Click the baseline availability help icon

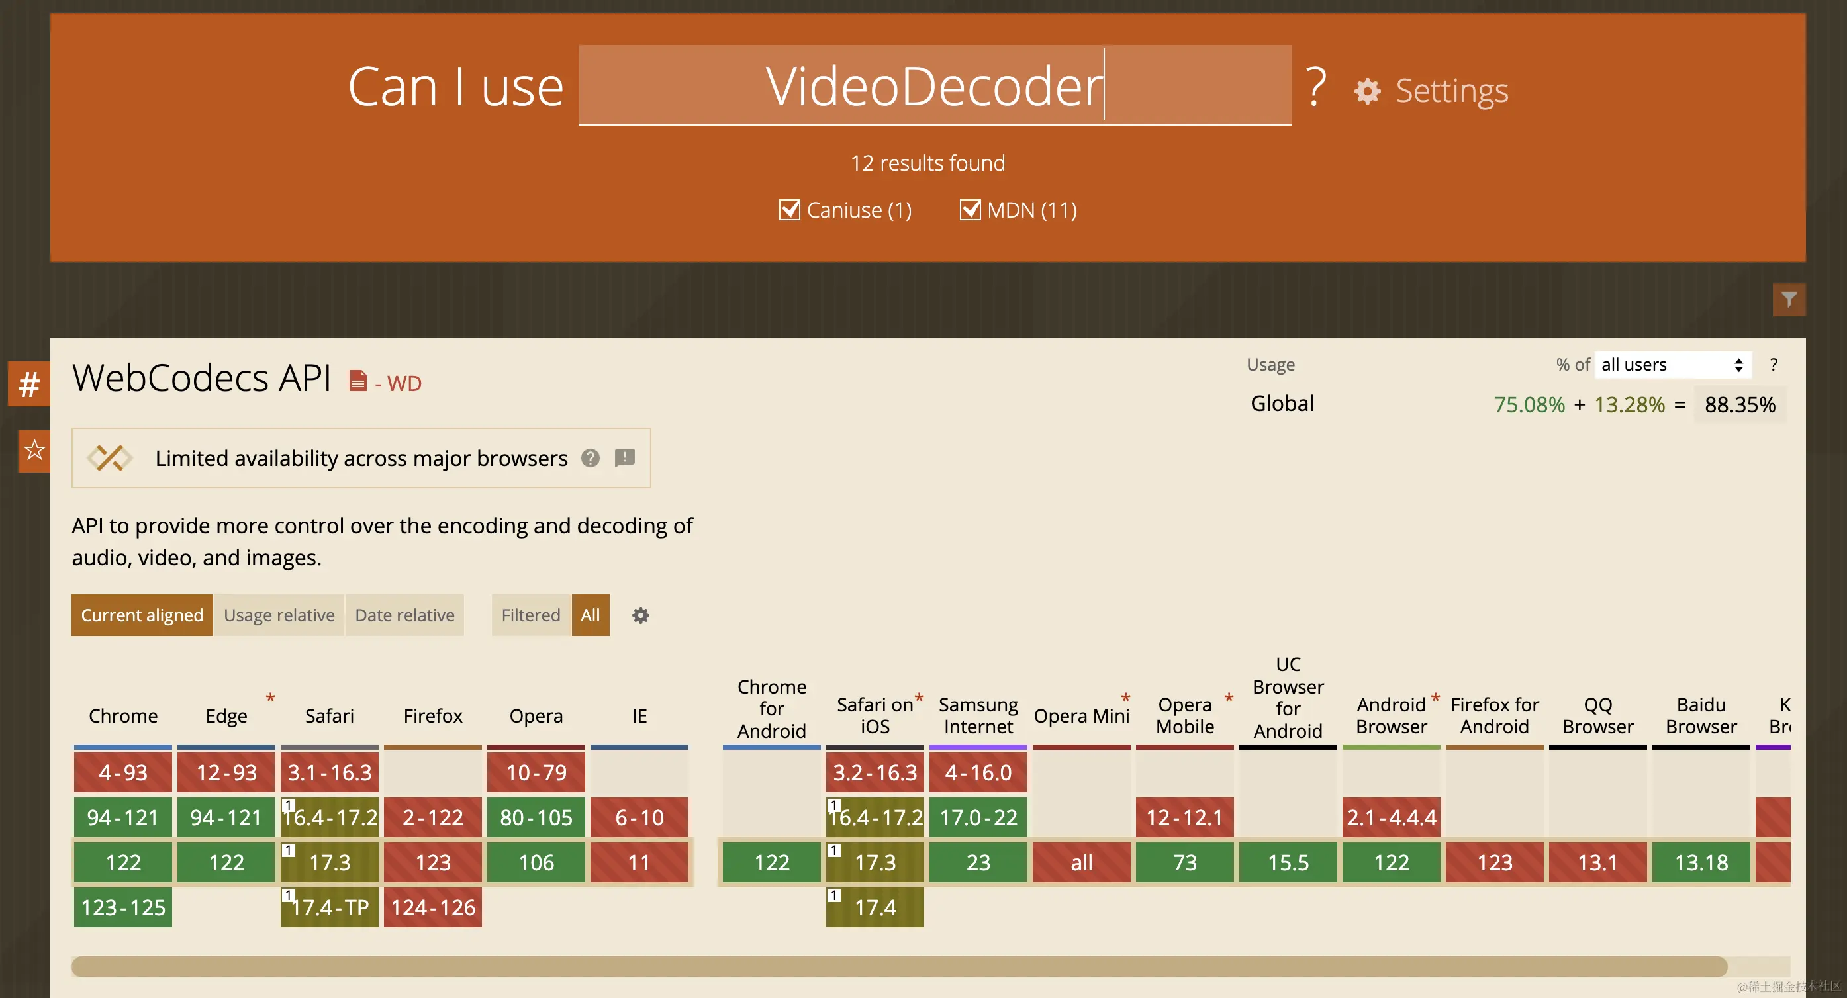pos(590,458)
